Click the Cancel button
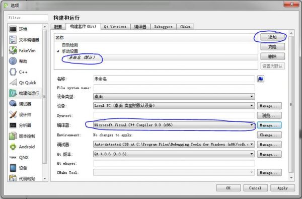The image size is (302, 199). pyautogui.click(x=255, y=188)
